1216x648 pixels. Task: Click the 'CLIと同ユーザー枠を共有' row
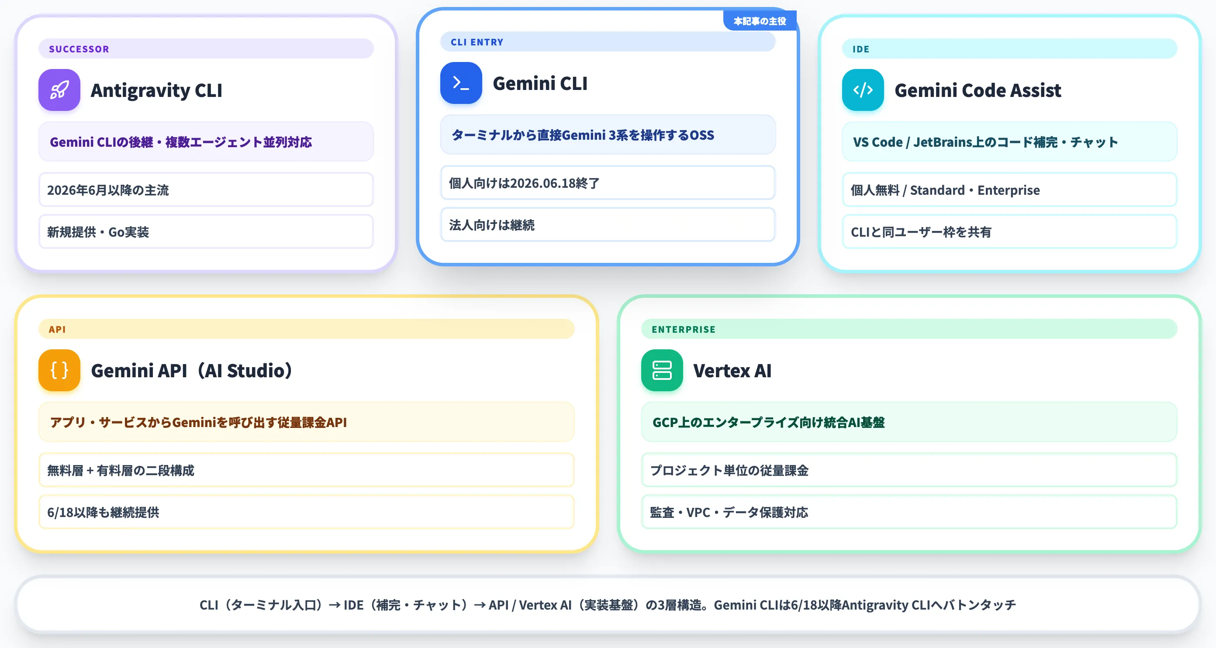tap(1009, 232)
